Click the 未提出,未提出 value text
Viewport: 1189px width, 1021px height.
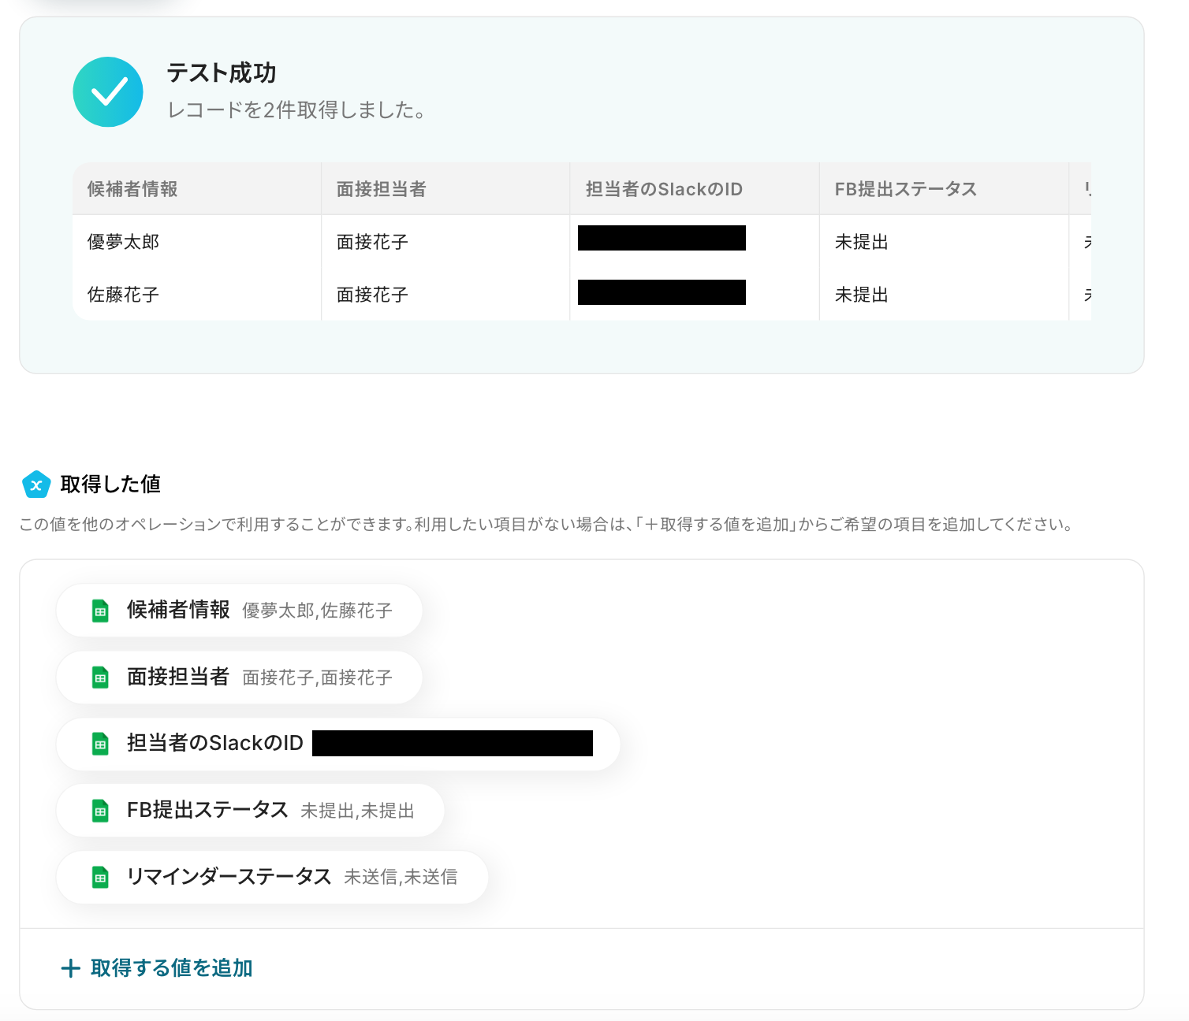tap(357, 811)
